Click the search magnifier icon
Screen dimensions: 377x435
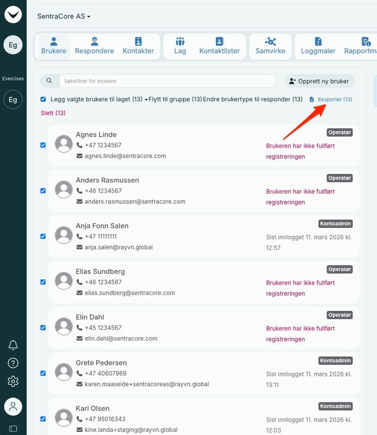pyautogui.click(x=50, y=81)
